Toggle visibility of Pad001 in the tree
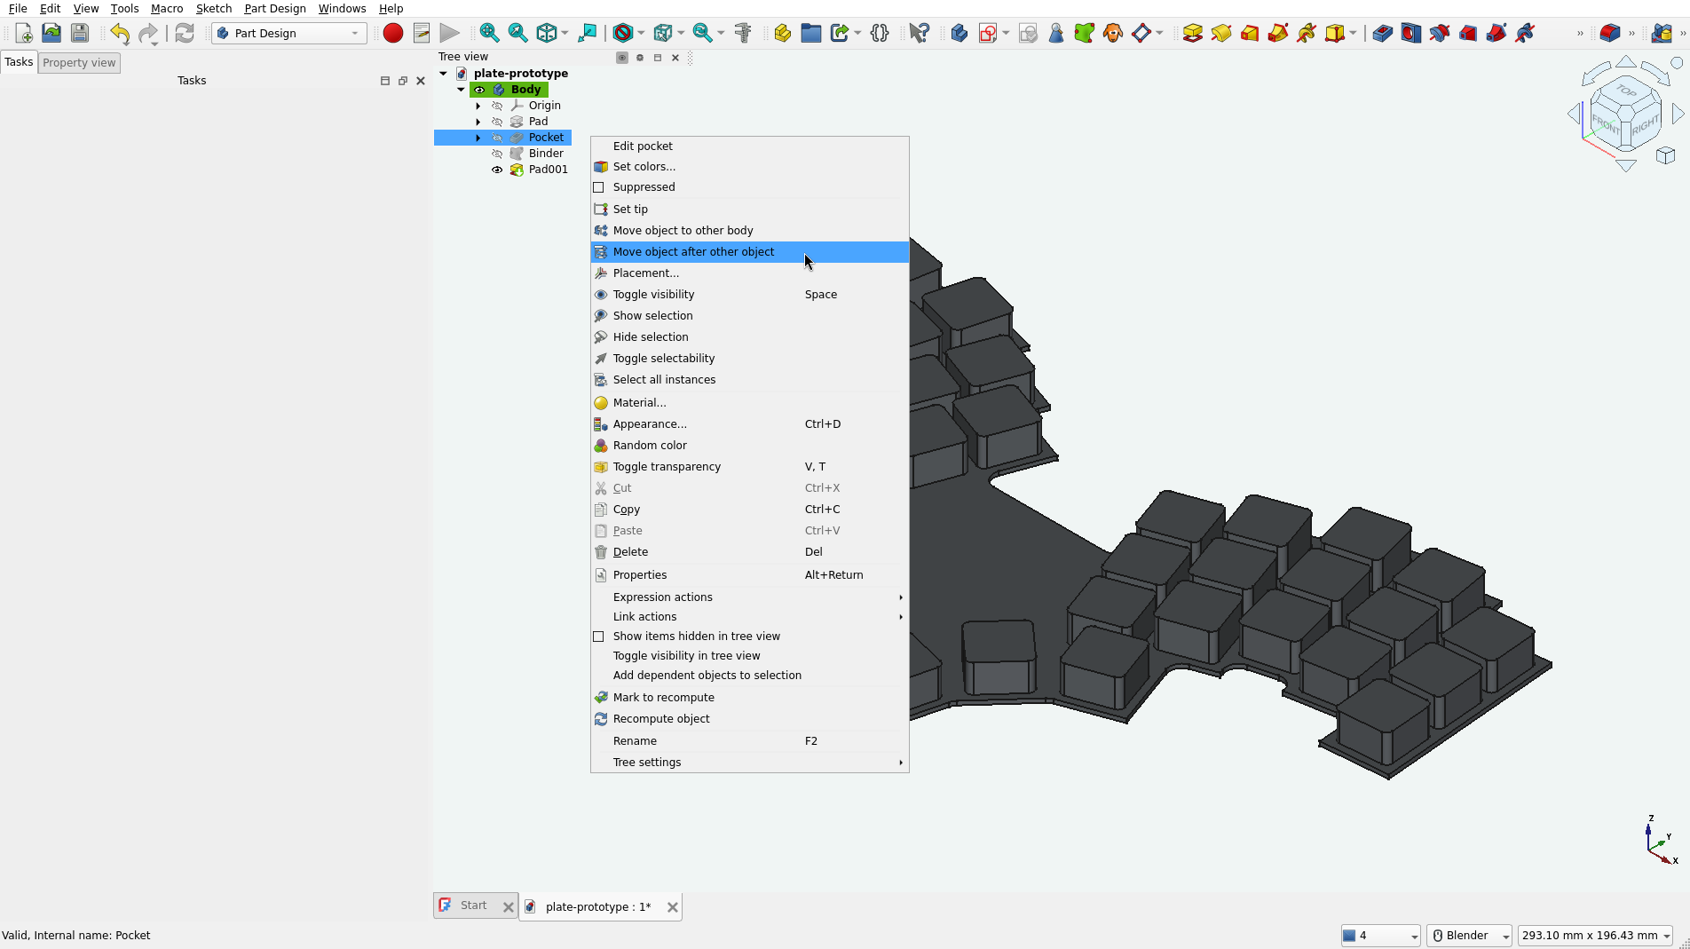The height and width of the screenshot is (949, 1690). 497,170
